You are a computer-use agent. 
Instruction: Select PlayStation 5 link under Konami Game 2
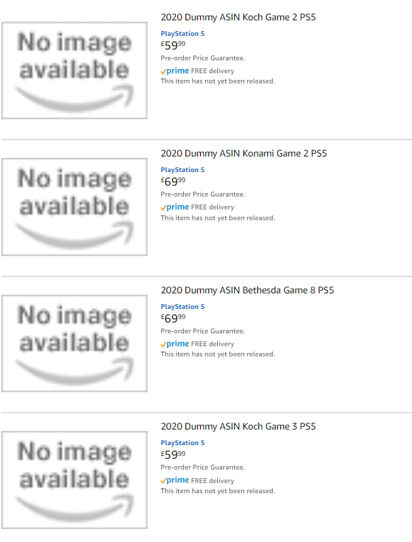pyautogui.click(x=183, y=170)
